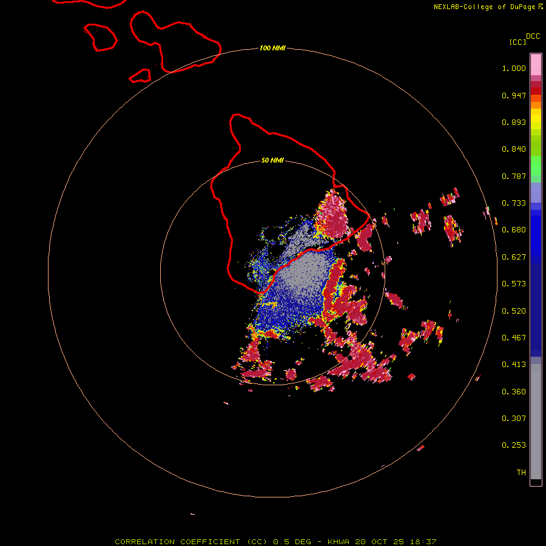Screen dimensions: 546x546
Task: Click the pink top segment of color bar
Action: [x=536, y=64]
